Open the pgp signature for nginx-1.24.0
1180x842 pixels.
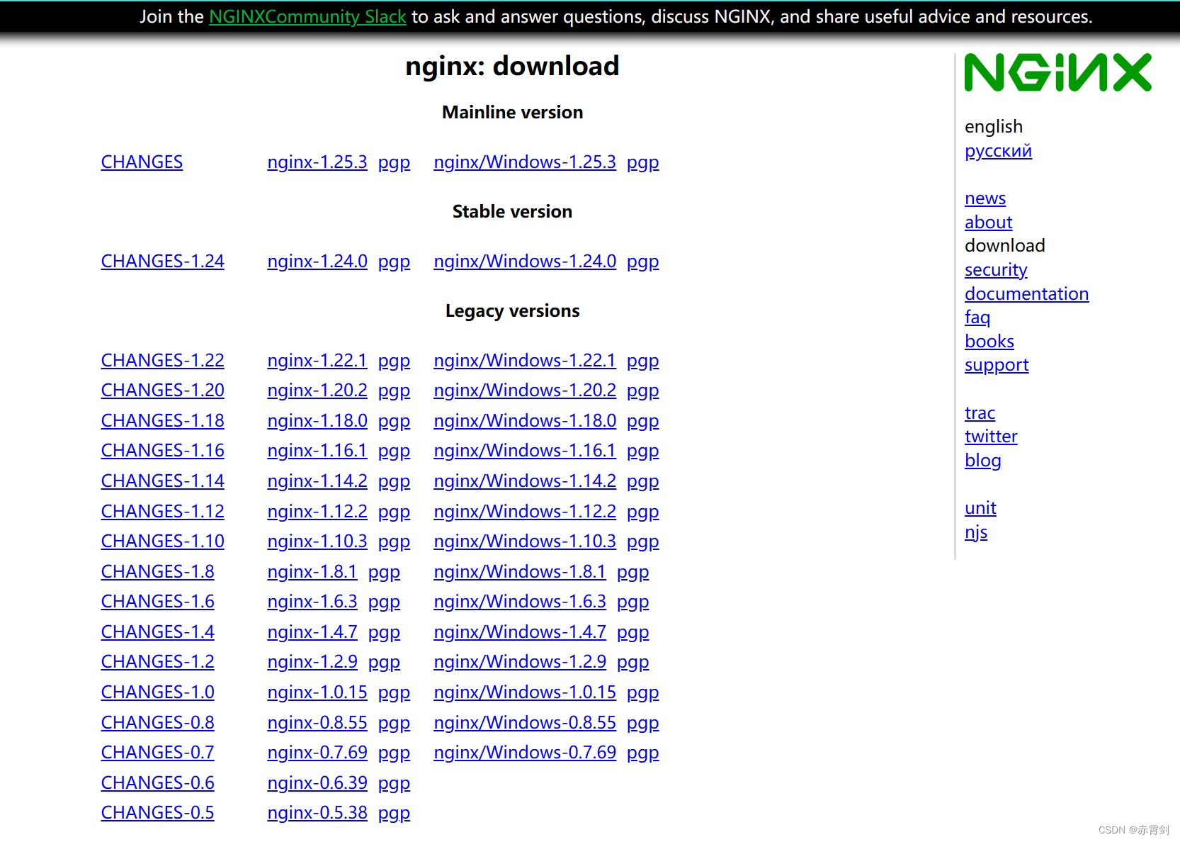pyautogui.click(x=394, y=261)
